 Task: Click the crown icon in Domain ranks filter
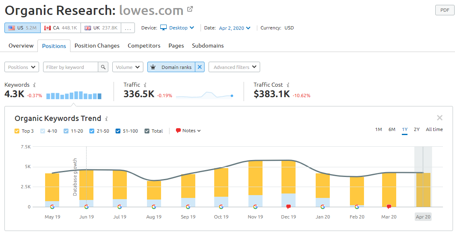point(153,67)
